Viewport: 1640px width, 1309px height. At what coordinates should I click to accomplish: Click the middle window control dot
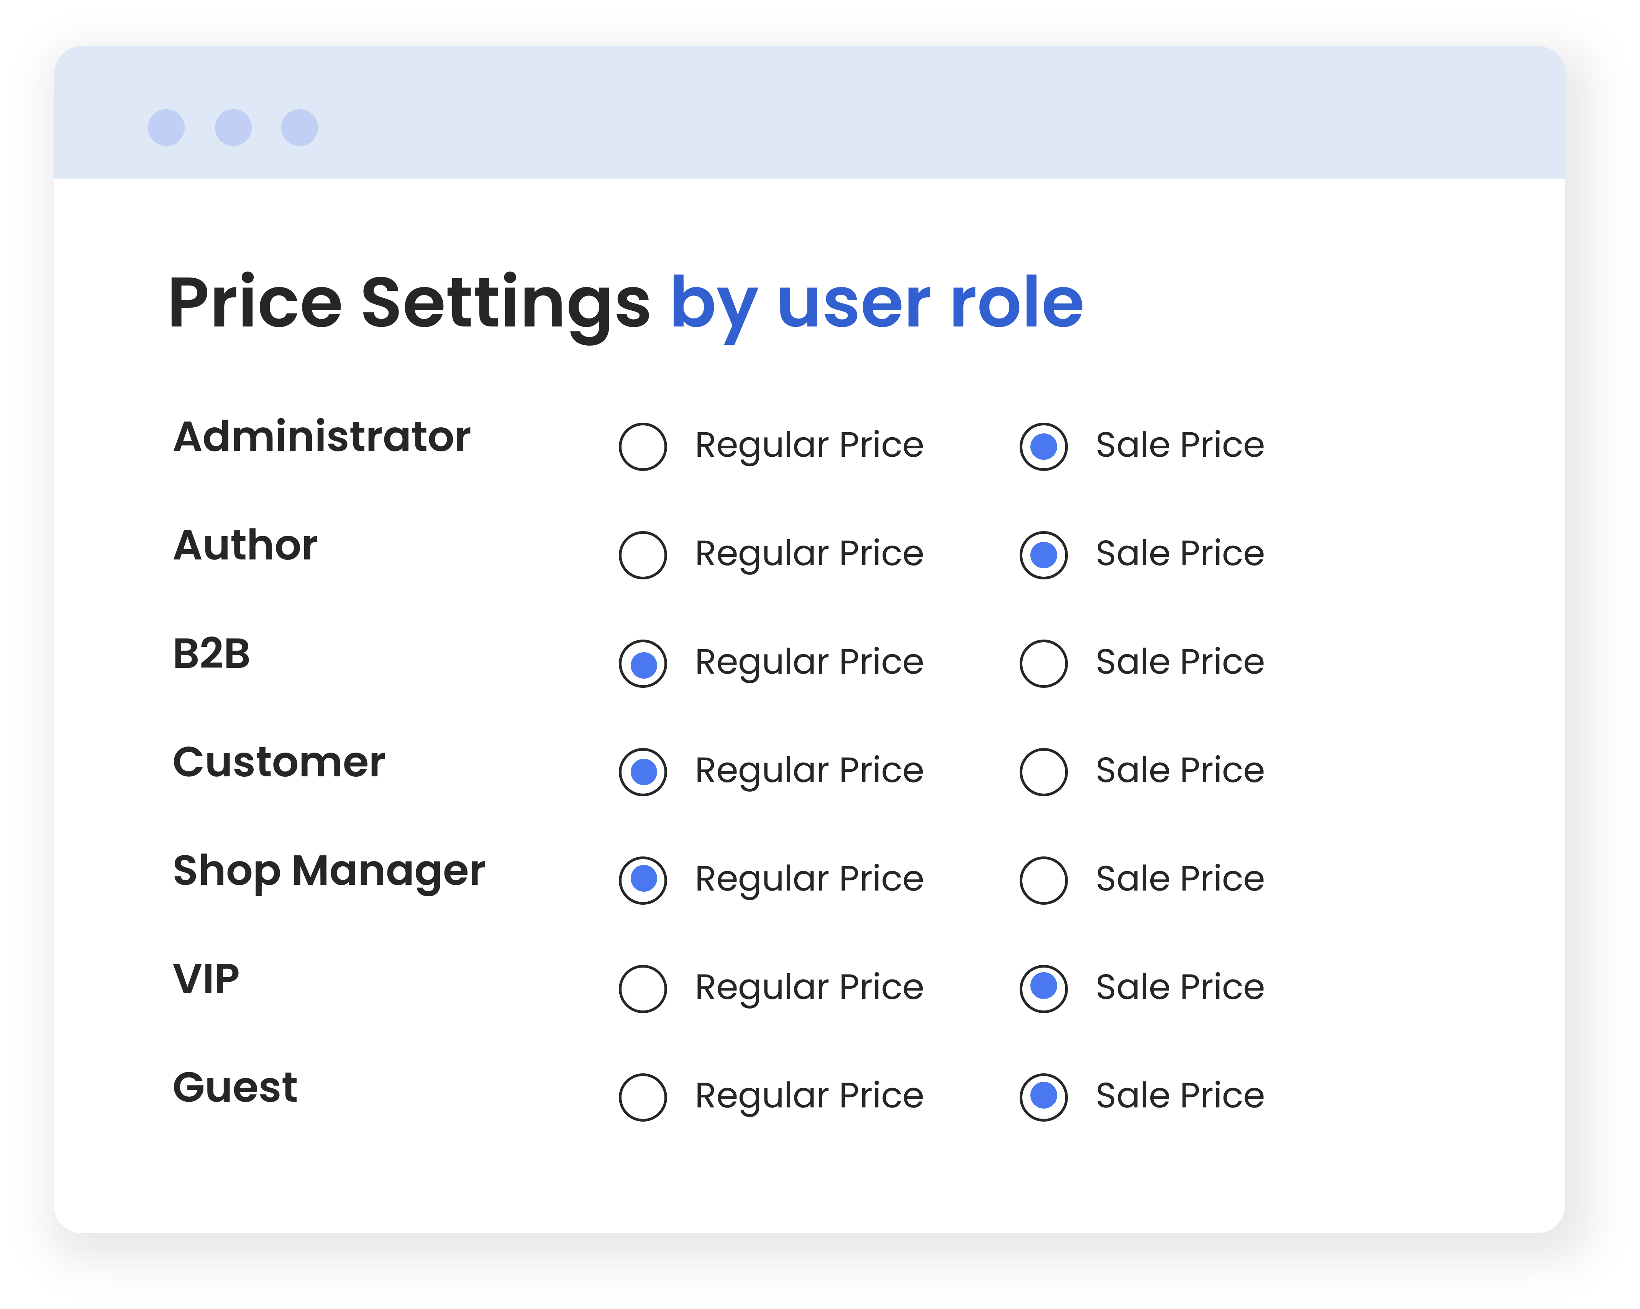point(233,127)
